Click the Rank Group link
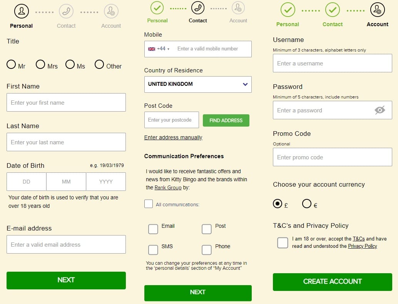 pos(168,188)
